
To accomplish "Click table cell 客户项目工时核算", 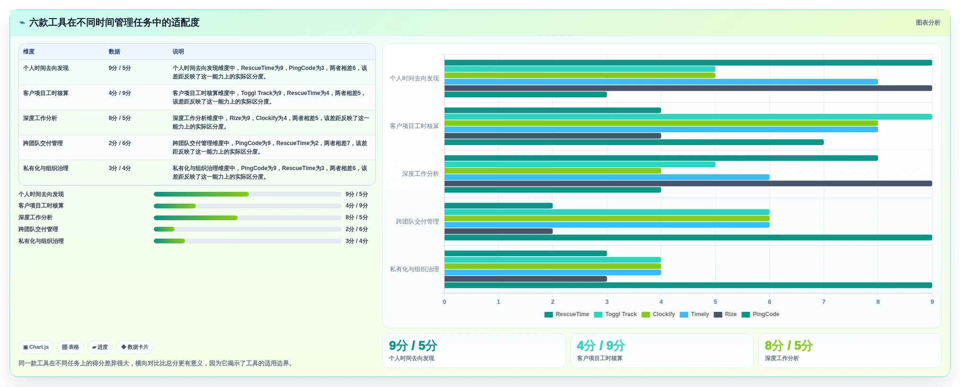I will point(46,93).
